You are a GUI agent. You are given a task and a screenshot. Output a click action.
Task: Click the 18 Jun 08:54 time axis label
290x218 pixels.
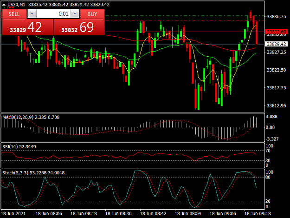[188, 213]
